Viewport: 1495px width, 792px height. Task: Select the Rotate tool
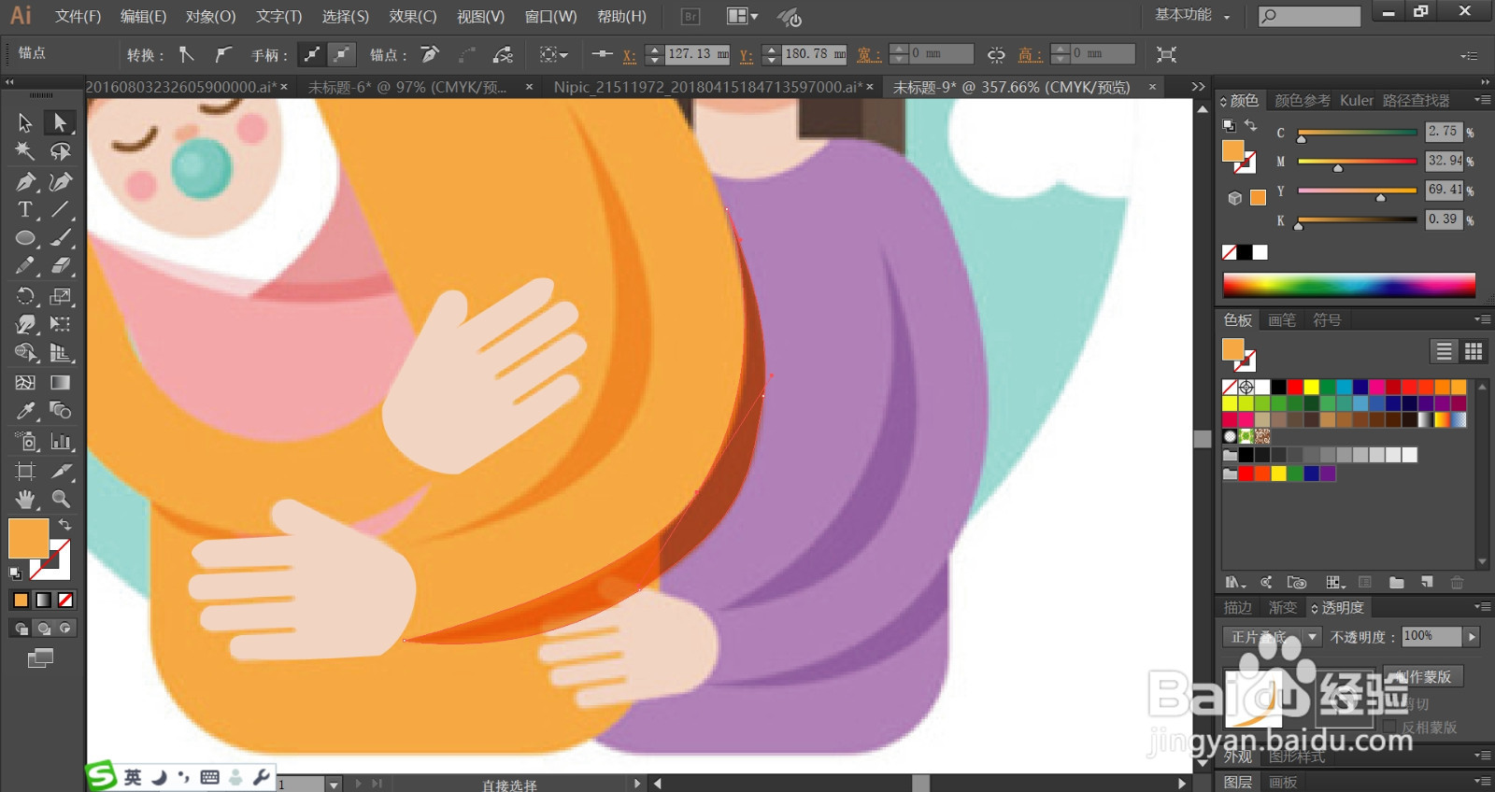coord(25,296)
